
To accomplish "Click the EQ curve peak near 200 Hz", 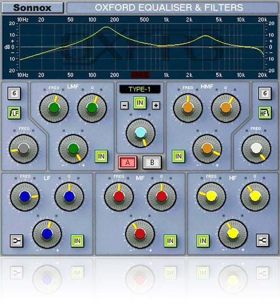I will 106,27.
